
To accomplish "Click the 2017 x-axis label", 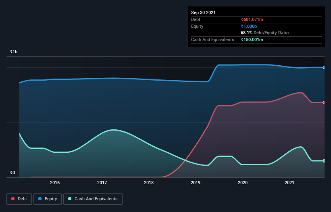I will (102, 183).
